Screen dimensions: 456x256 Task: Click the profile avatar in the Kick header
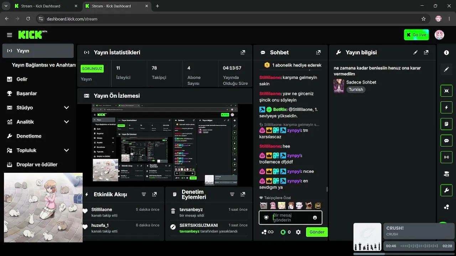coord(439,35)
